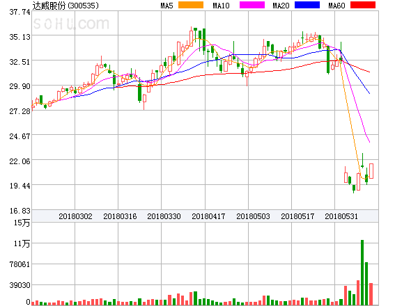Click the 20180417 date label
The width and height of the screenshot is (418, 306).
tap(208, 216)
